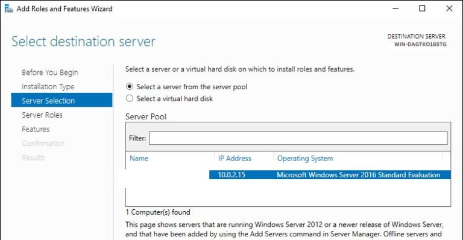463x240 pixels.
Task: Click the 'Server Pool' label
Action: point(146,116)
